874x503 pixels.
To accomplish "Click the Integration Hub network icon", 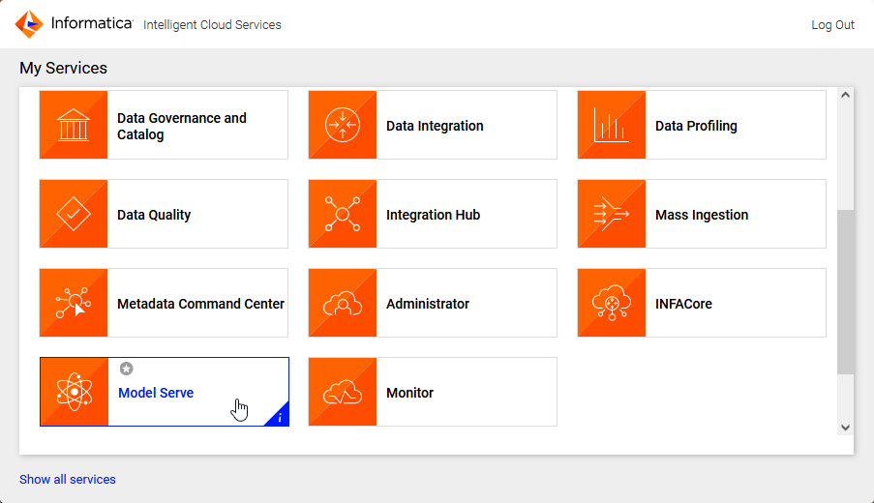I will tap(343, 214).
